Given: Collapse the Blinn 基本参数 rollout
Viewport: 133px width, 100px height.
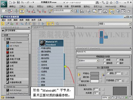Looking at the screenshot, I should click(103, 68).
